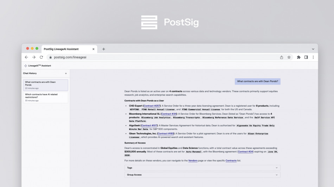The image size is (334, 187).
Task: Bookmark page with the star icon
Action: (289, 57)
